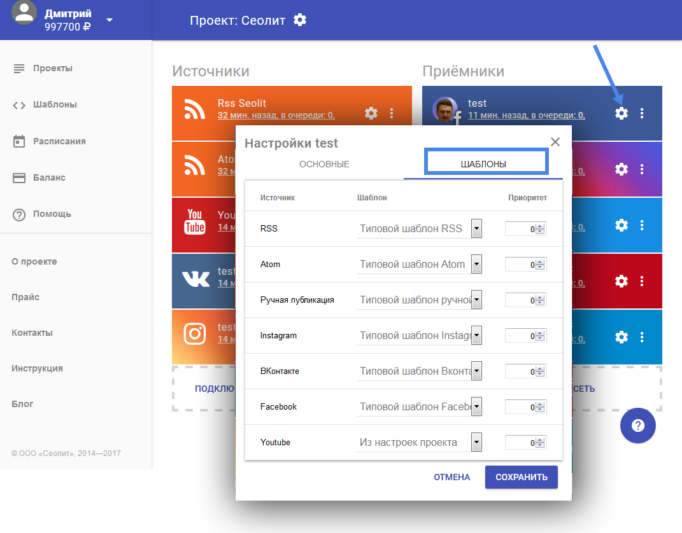Click the Сохранить button

click(x=521, y=477)
